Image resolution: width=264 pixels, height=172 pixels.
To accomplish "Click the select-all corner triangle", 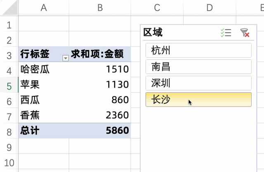I will 9,7.
